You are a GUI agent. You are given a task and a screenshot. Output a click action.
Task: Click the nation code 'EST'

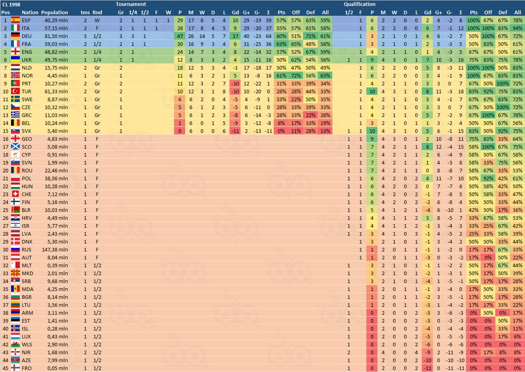pyautogui.click(x=26, y=321)
